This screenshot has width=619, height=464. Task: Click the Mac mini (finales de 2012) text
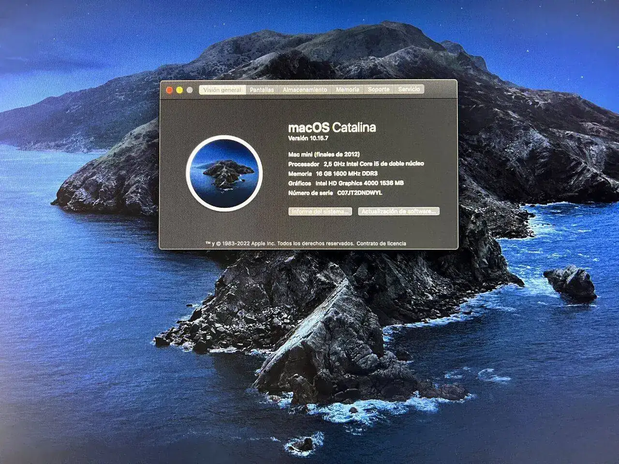pyautogui.click(x=324, y=154)
